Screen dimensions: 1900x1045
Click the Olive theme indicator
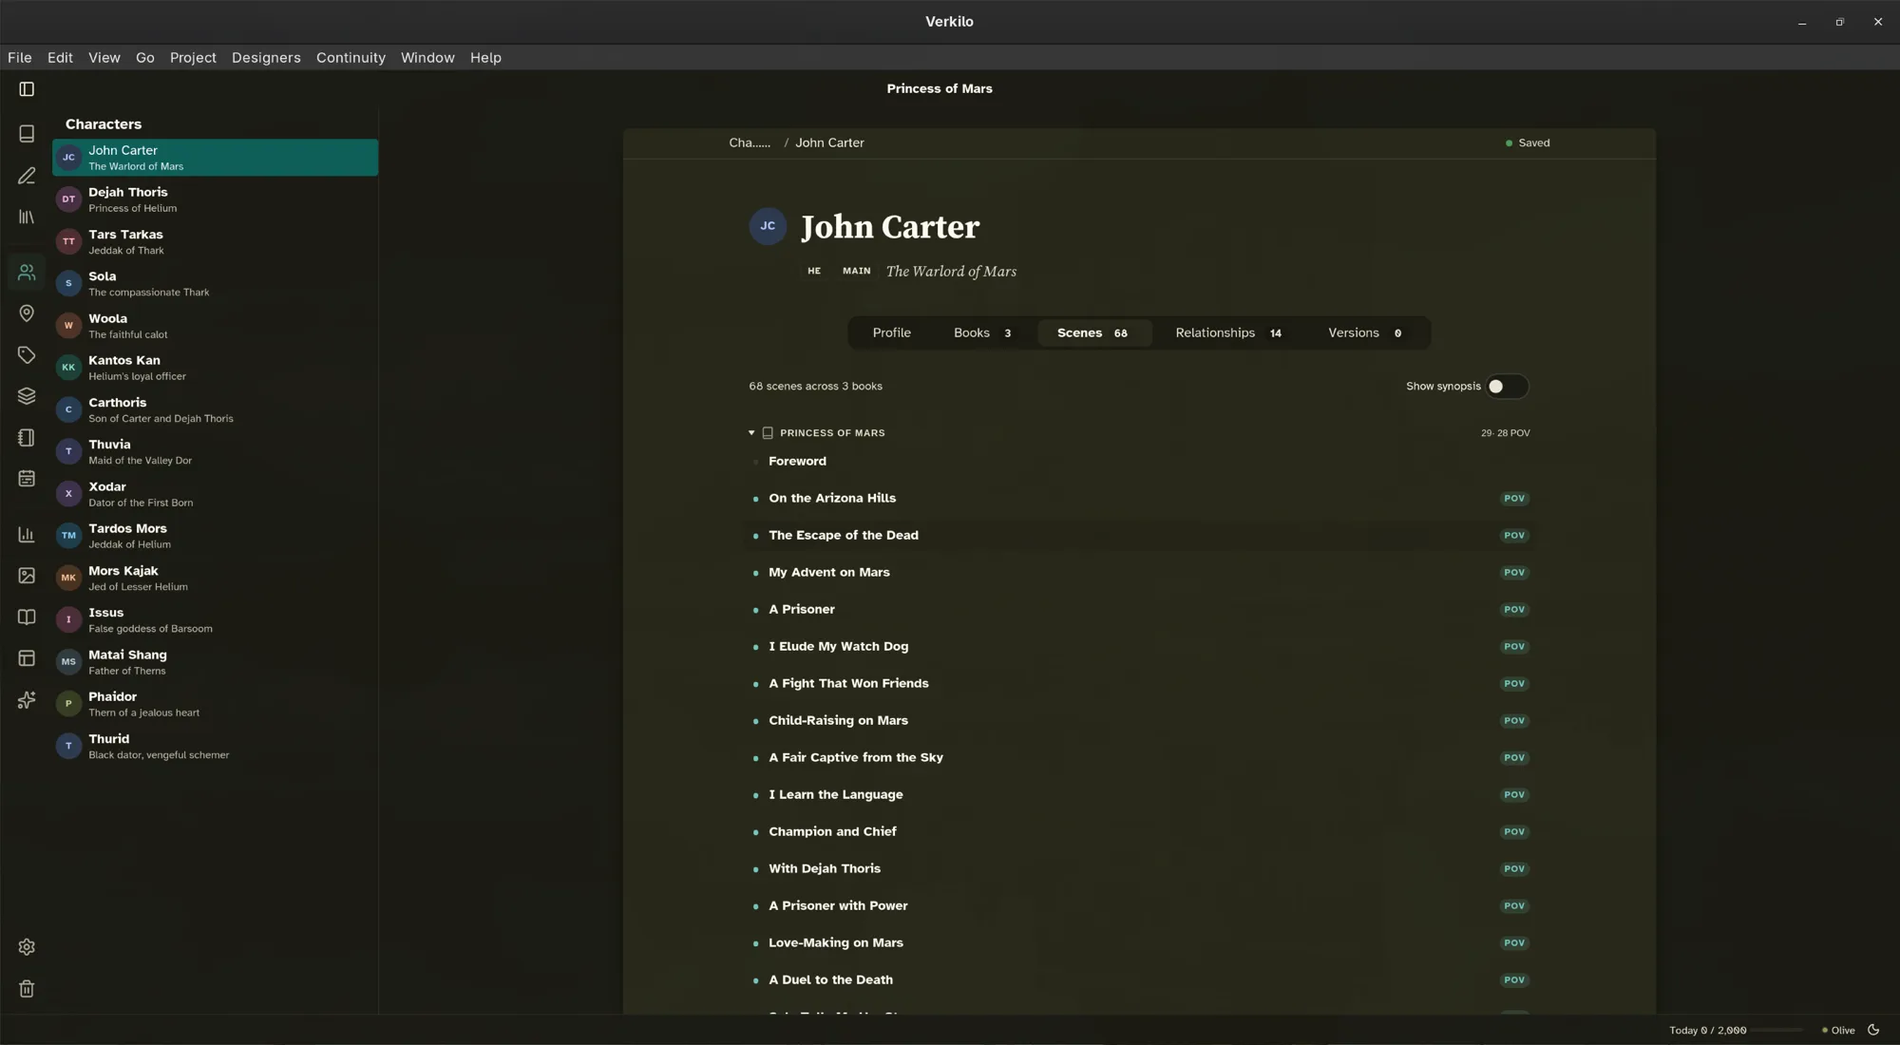tap(1838, 1031)
